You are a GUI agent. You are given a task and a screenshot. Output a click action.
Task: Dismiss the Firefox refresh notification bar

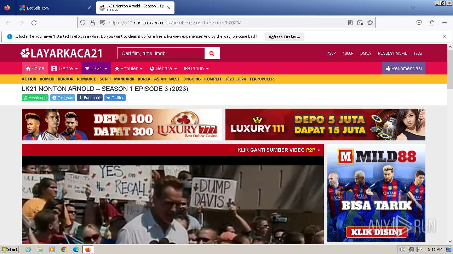pos(445,37)
